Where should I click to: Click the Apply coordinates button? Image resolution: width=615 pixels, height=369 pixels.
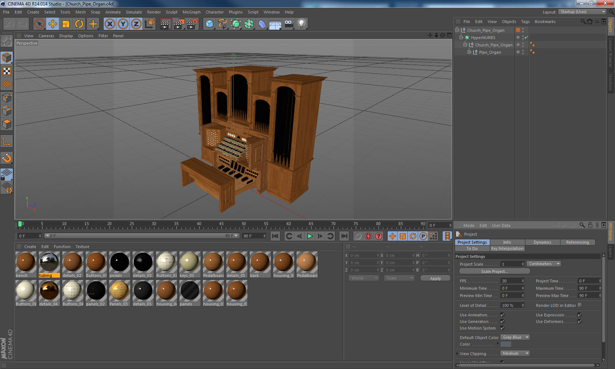435,278
